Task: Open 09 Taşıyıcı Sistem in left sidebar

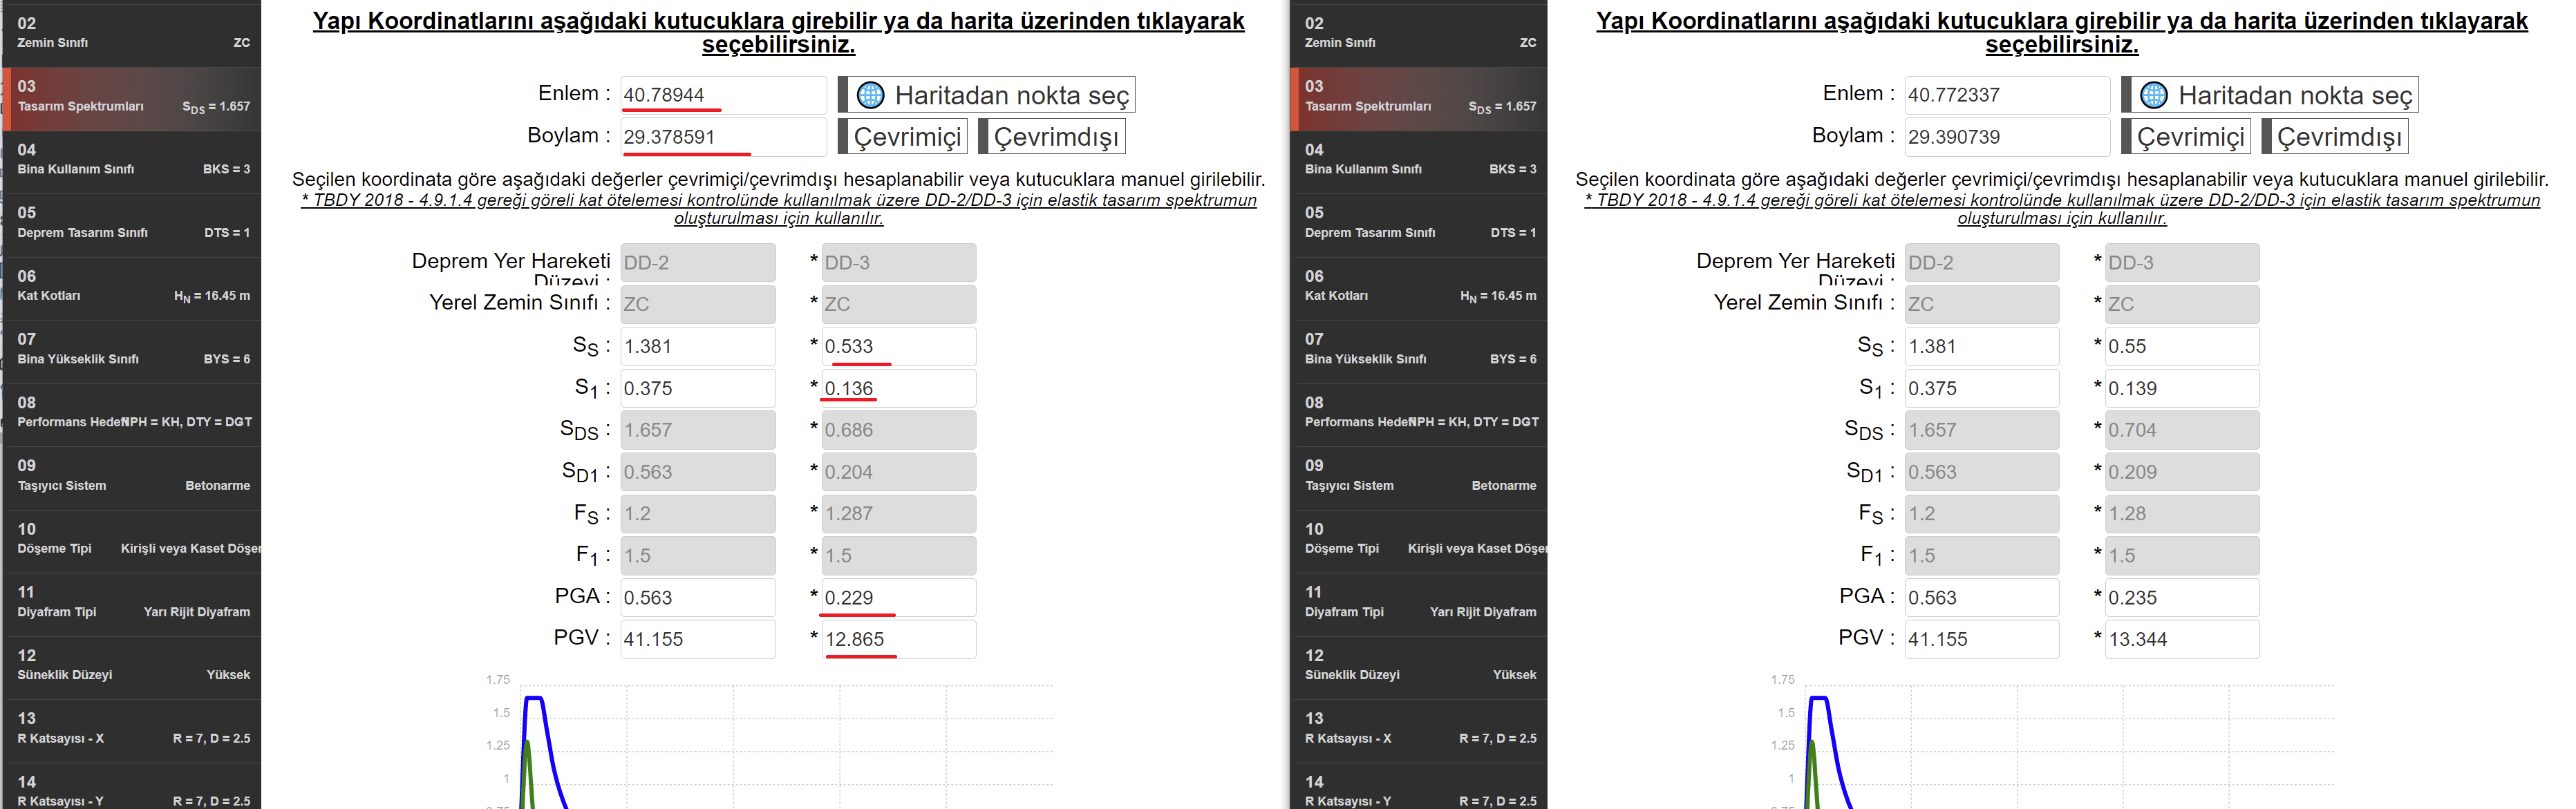Action: coord(132,478)
